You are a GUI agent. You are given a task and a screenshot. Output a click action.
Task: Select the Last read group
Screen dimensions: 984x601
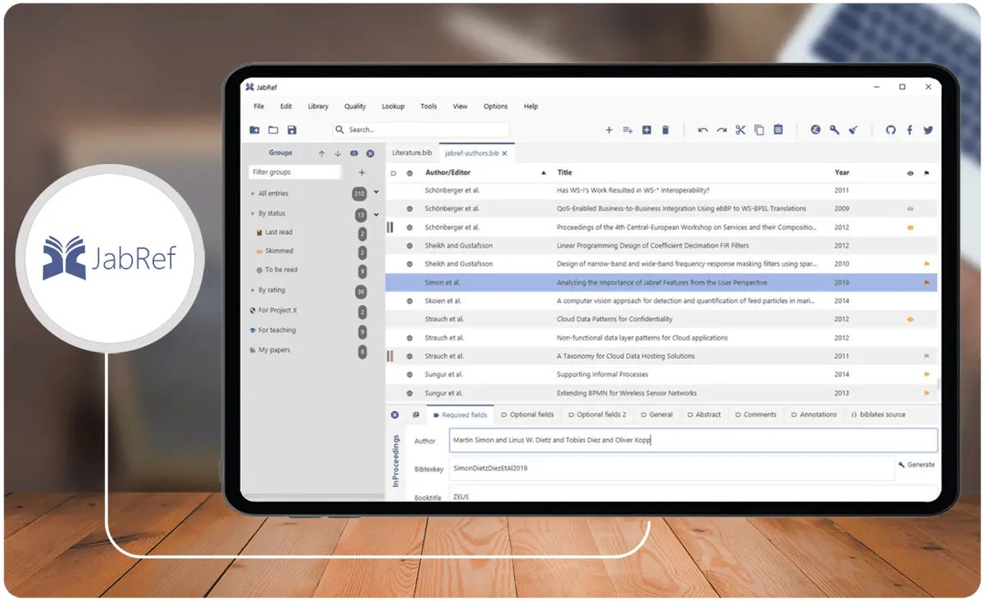pos(279,233)
